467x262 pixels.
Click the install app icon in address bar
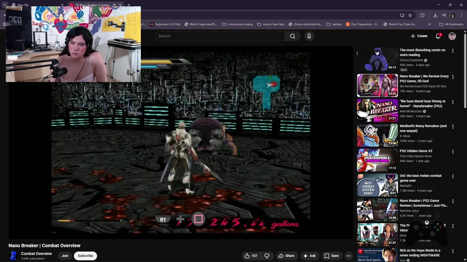point(402,15)
